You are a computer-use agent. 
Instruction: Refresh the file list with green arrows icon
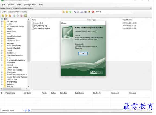71,12
